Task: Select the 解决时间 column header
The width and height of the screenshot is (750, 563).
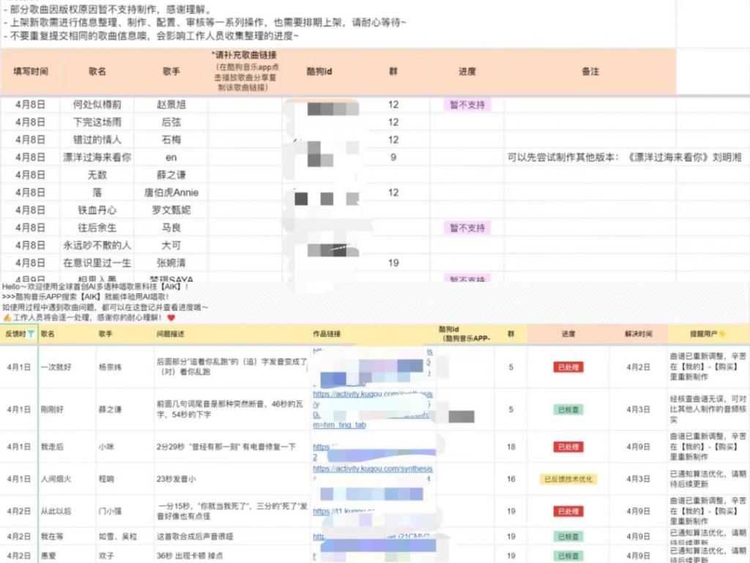Action: coord(638,334)
